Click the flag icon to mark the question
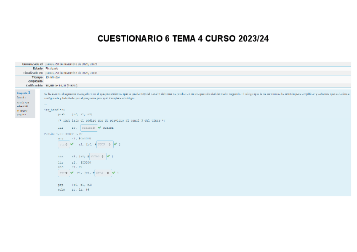Image resolution: width=357 pixels, height=252 pixels. (18, 111)
